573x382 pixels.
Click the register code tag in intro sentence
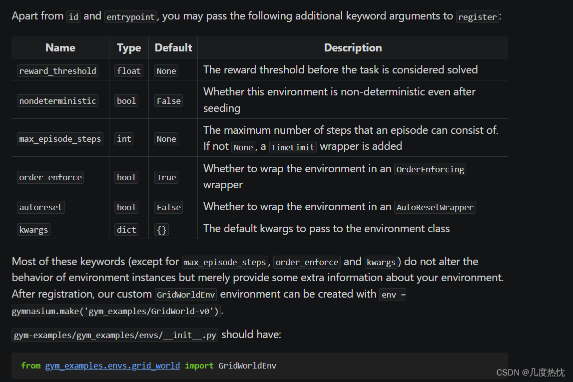point(478,17)
